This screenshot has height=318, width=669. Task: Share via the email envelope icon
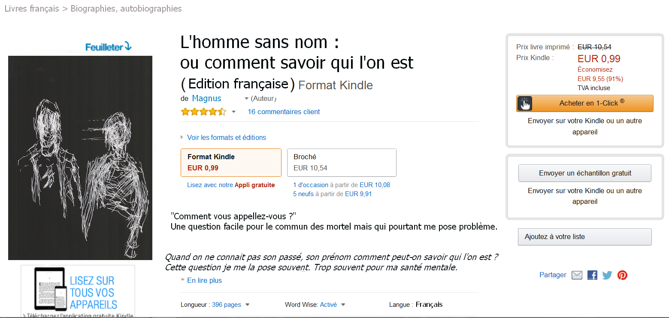[x=577, y=275]
